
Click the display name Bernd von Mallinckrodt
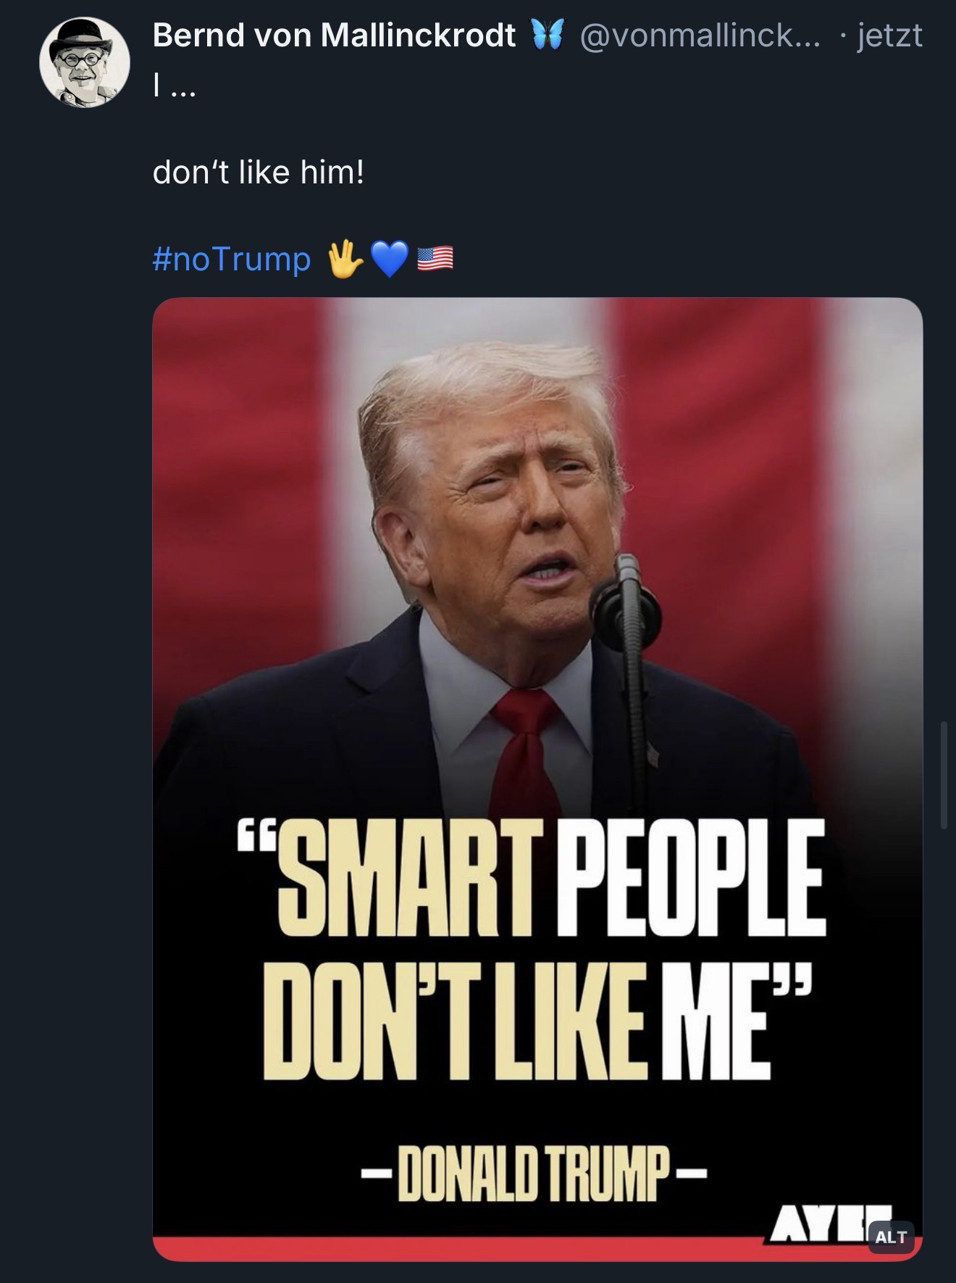[334, 35]
